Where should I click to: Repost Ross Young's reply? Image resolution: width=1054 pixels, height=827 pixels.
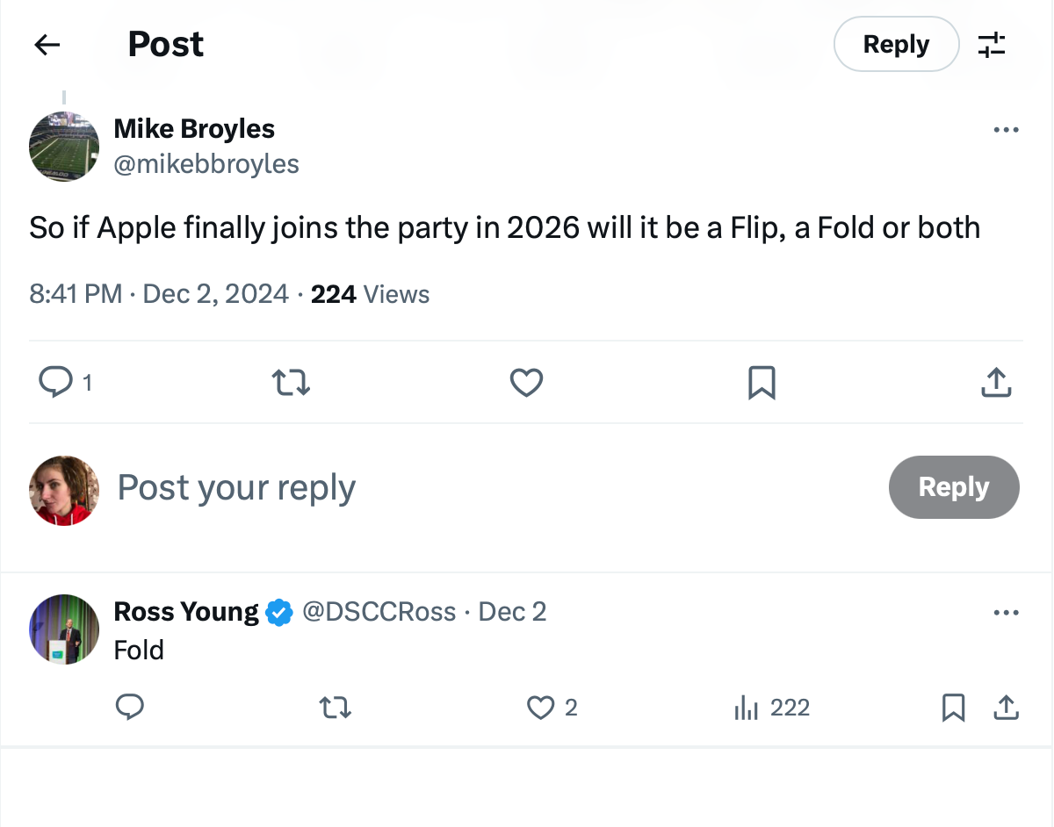click(335, 707)
